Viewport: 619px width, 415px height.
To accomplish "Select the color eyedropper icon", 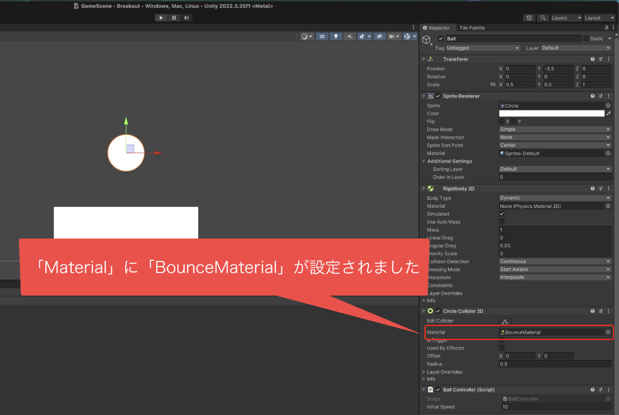I will point(609,113).
